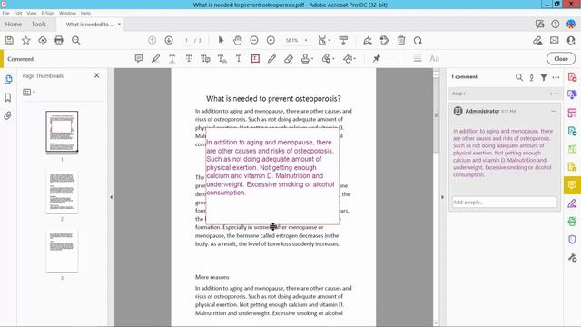Viewport: 581px width, 327px height.
Task: Close the Comment toolbar with Close button
Action: click(561, 58)
